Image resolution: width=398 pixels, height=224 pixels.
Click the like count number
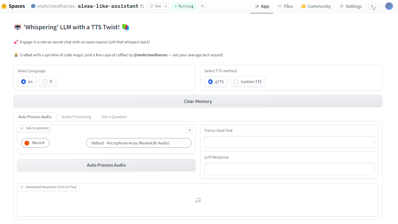166,6
